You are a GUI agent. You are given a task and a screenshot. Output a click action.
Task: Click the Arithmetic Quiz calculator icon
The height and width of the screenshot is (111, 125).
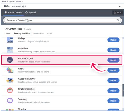pyautogui.click(x=10, y=60)
